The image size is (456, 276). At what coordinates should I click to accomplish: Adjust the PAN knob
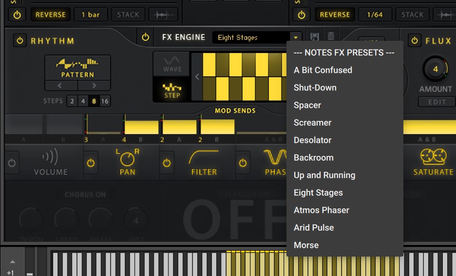127,158
